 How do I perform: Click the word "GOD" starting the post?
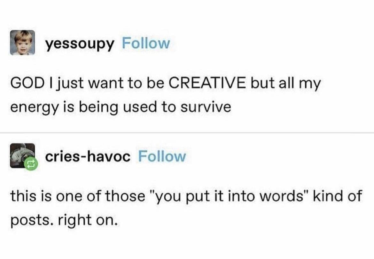pyautogui.click(x=24, y=84)
